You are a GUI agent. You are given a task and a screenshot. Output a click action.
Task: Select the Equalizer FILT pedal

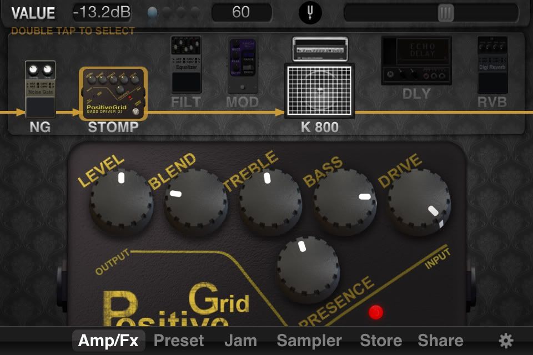[x=186, y=64]
